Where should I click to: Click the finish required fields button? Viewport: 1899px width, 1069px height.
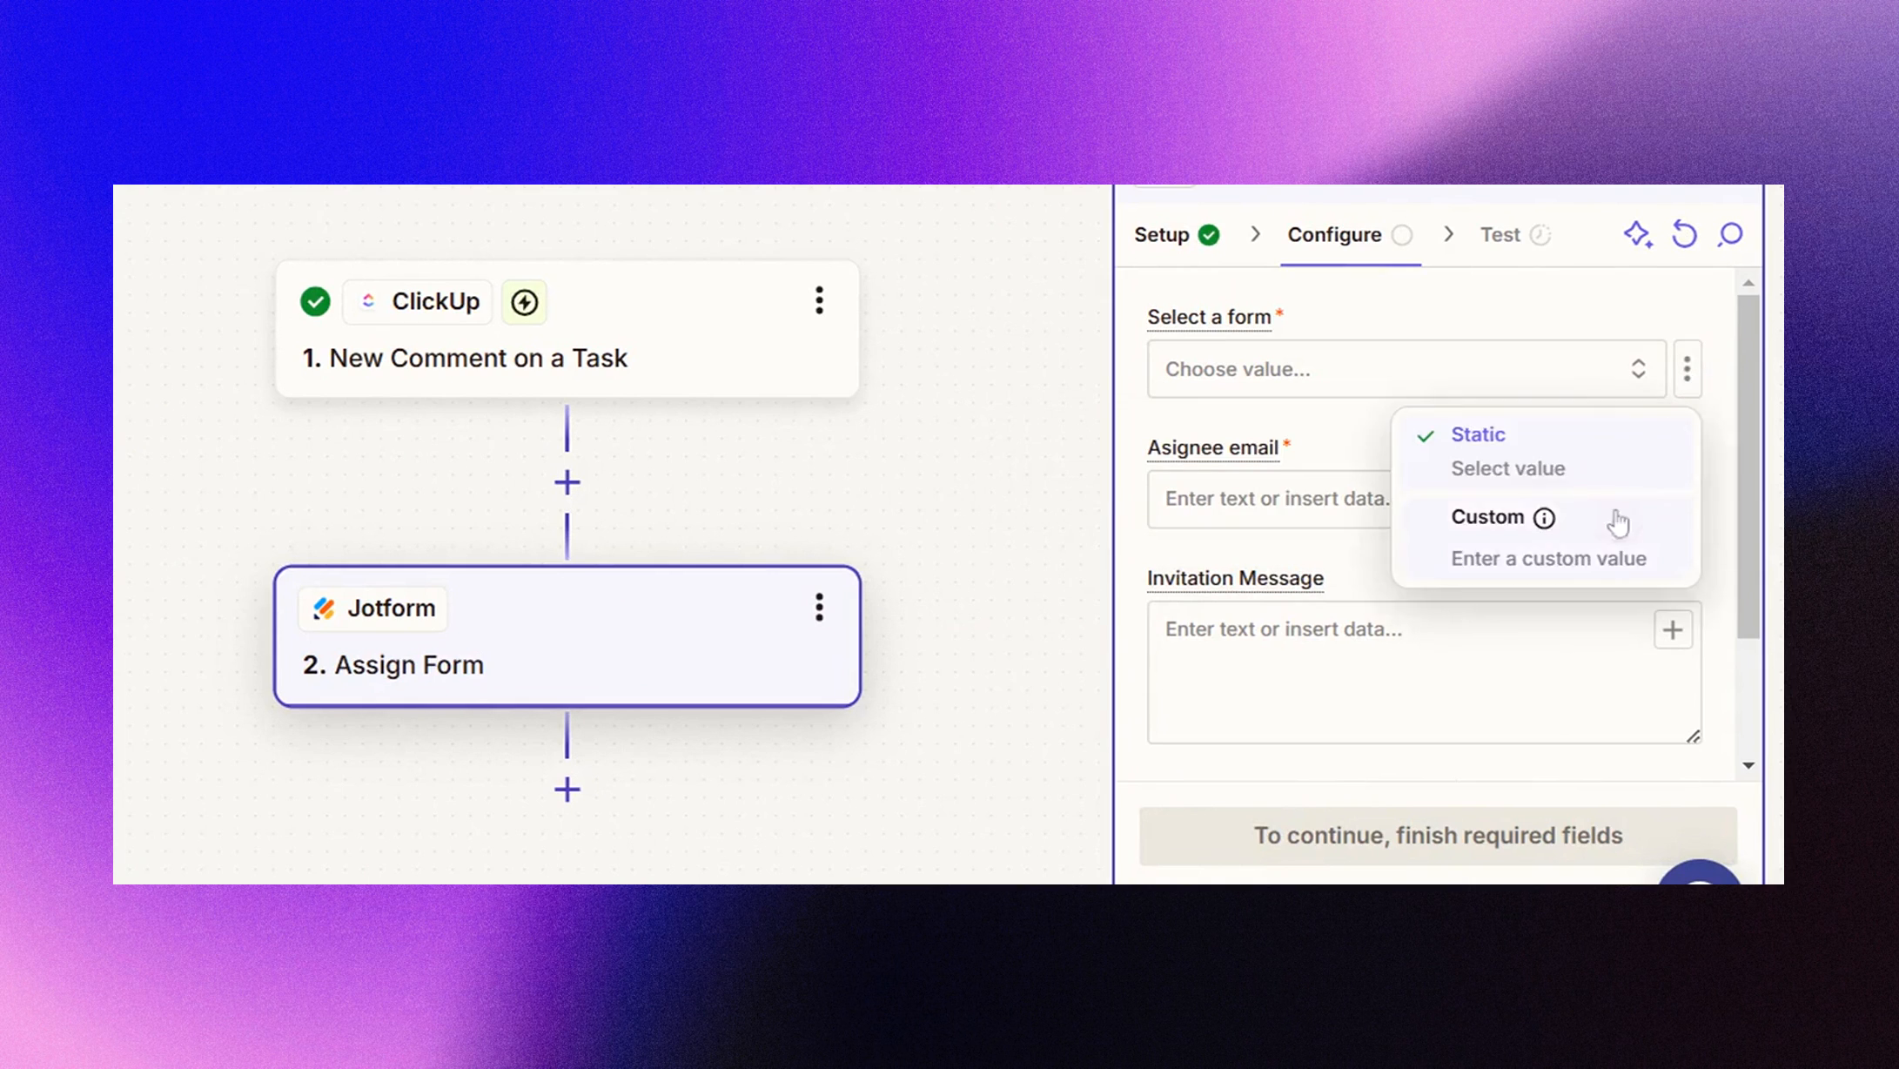pyautogui.click(x=1437, y=835)
